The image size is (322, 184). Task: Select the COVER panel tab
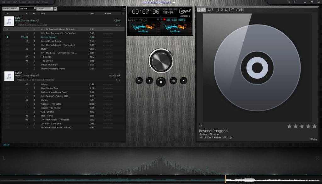(x=201, y=10)
